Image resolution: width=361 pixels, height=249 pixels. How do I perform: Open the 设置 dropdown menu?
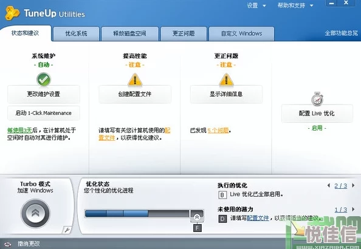click(256, 5)
